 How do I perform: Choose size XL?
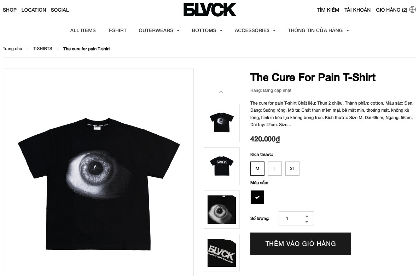[292, 169]
